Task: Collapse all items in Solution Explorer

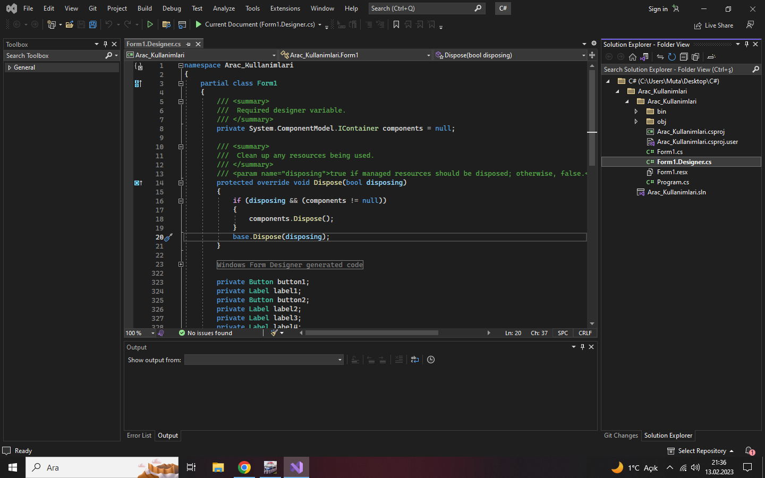Action: point(684,57)
